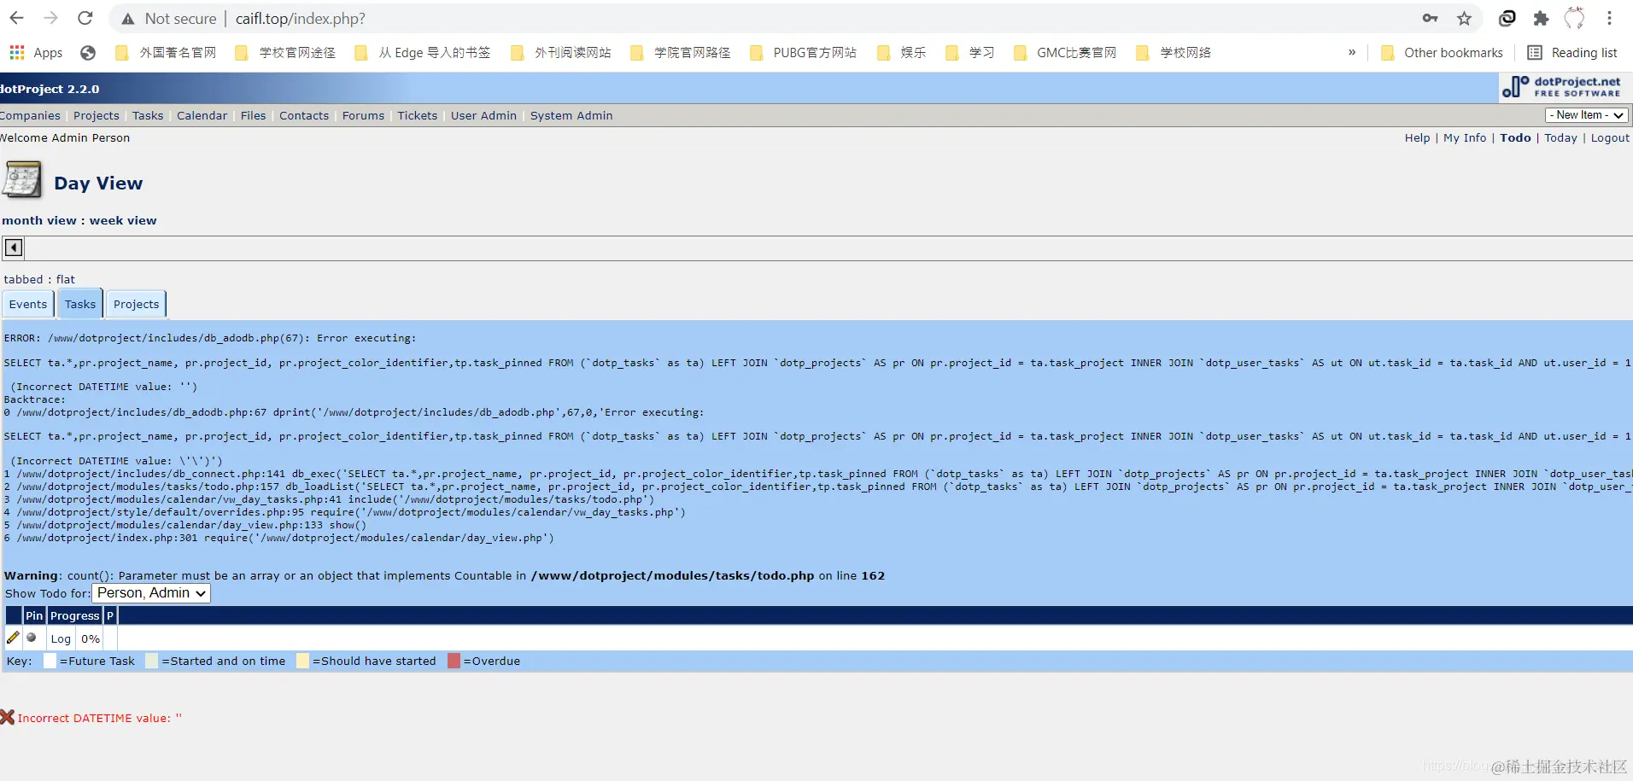This screenshot has width=1633, height=781.
Task: Open the Tickets menu item
Action: [x=418, y=116]
